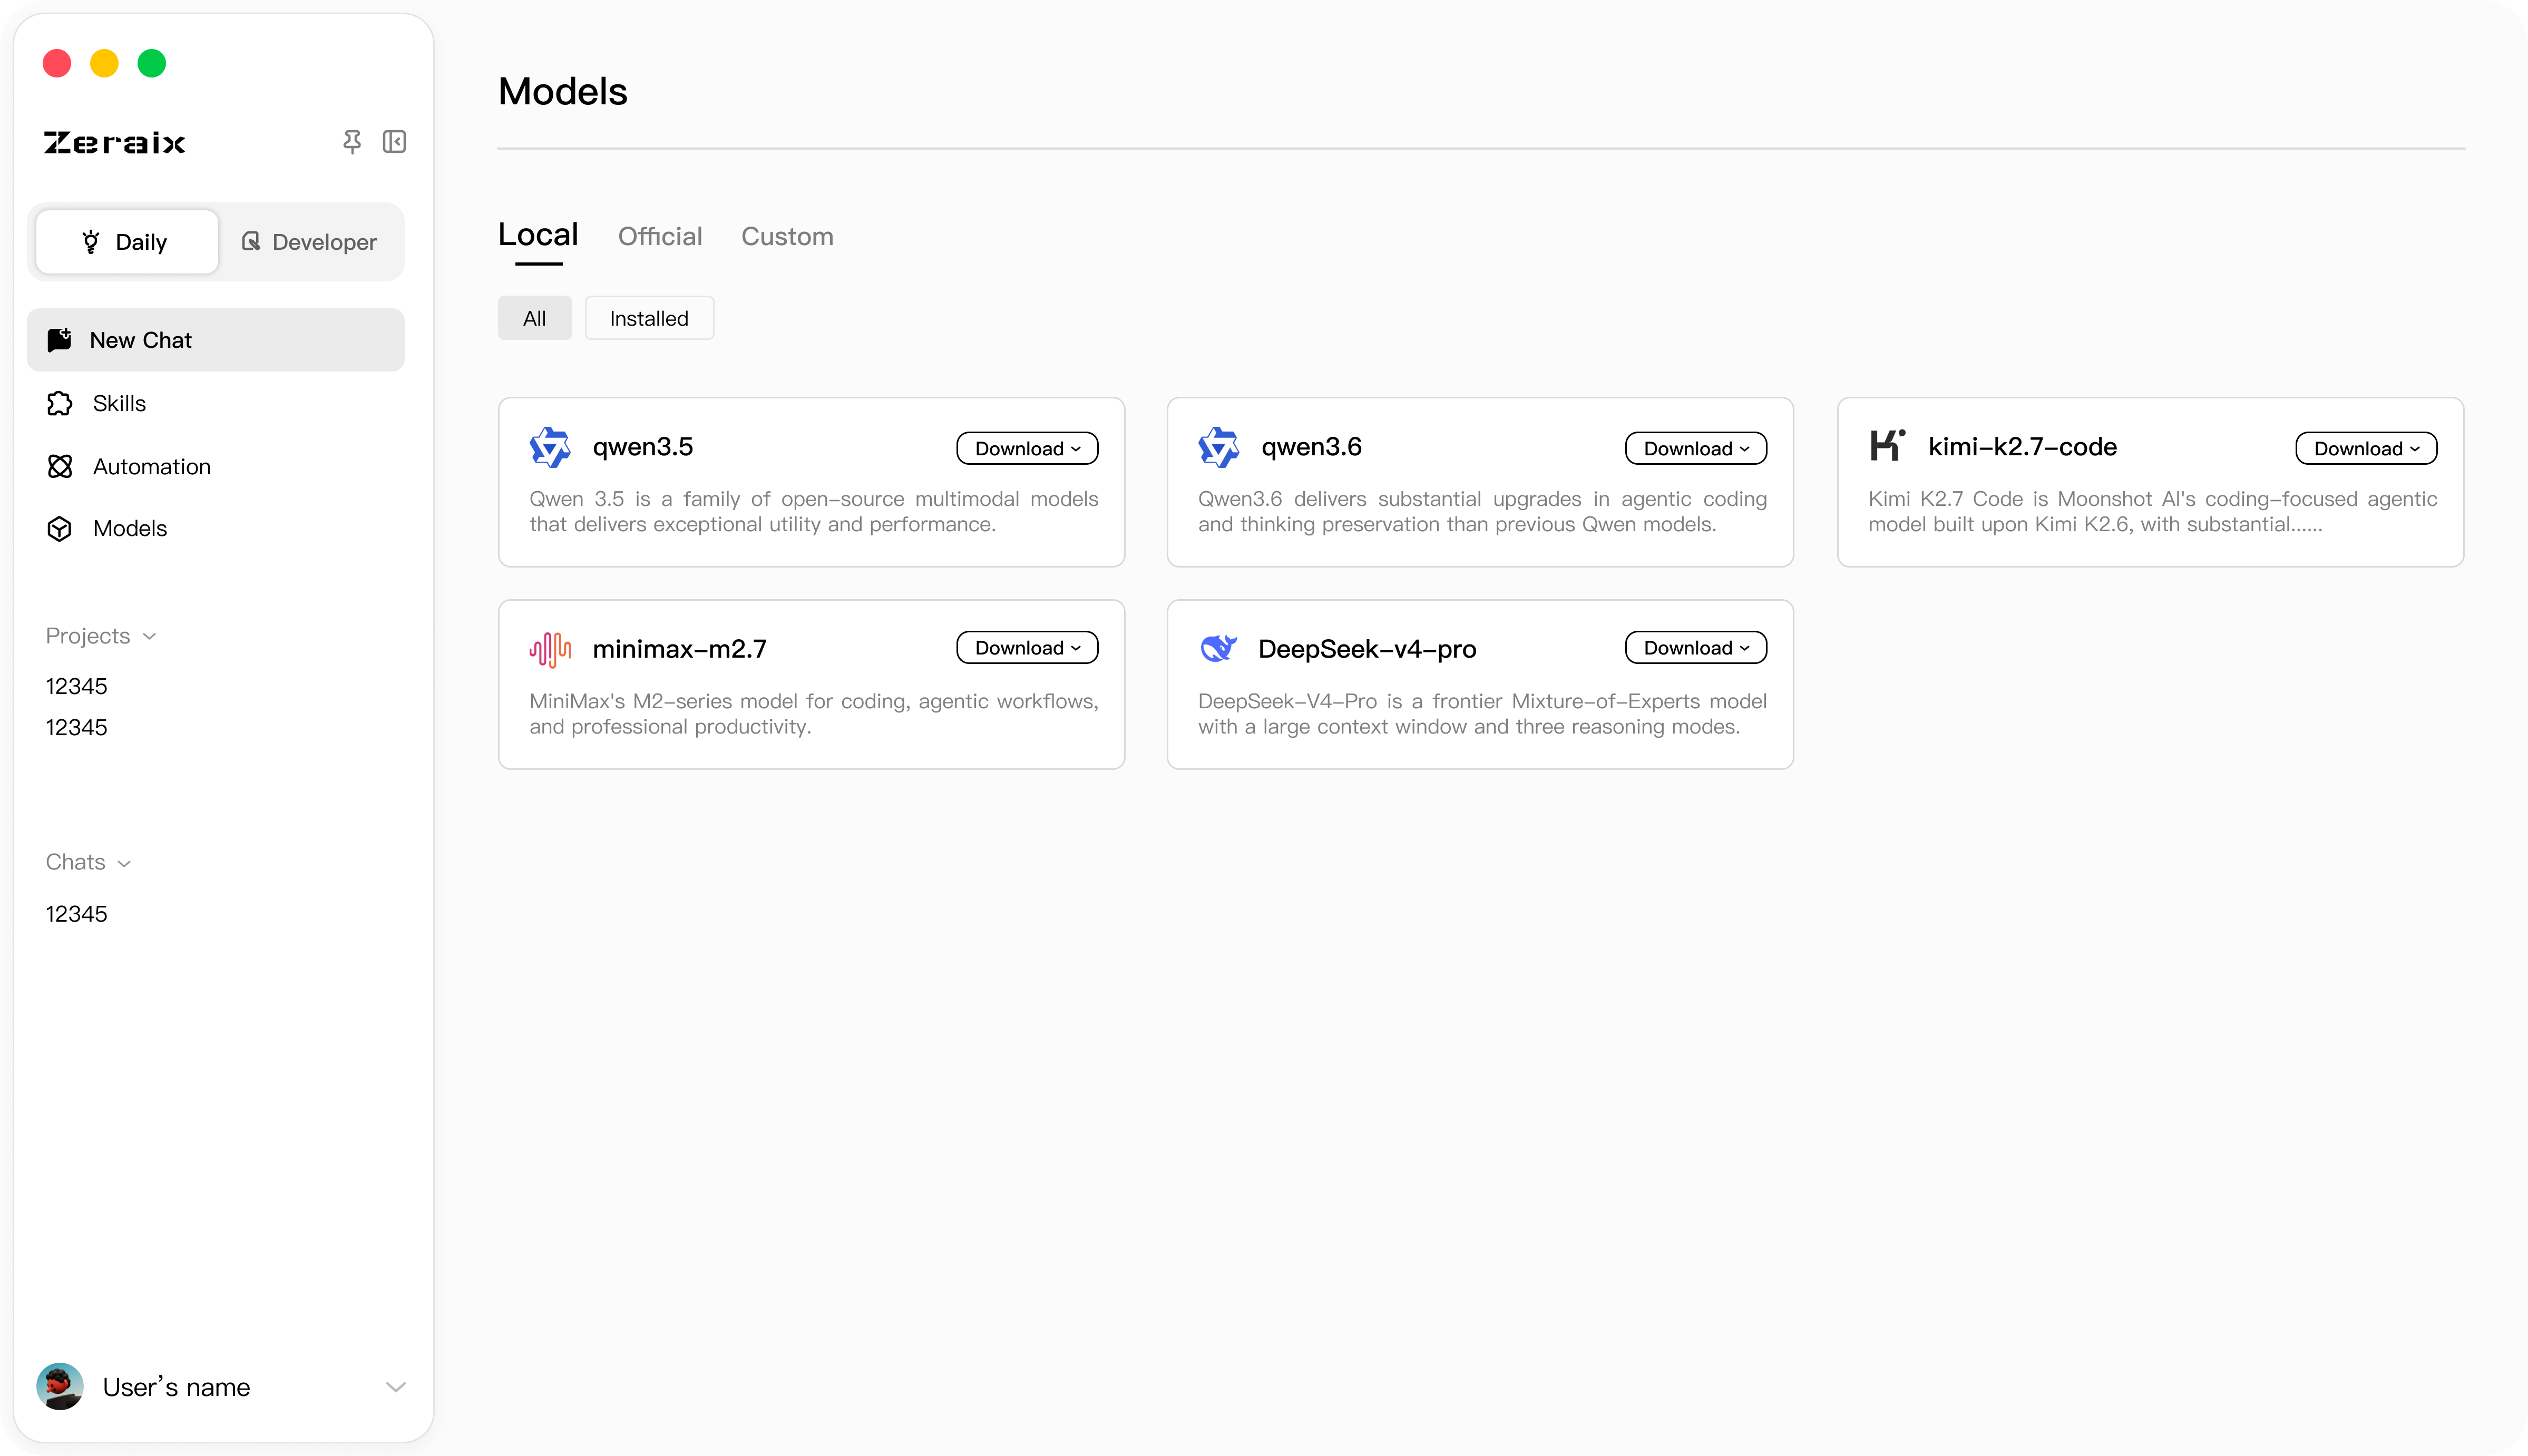Open Skills via its puzzle icon
The width and height of the screenshot is (2528, 1456).
pyautogui.click(x=60, y=403)
